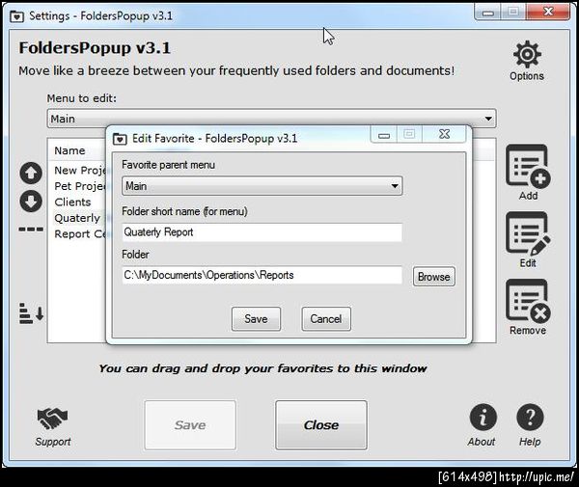Click the Add favorite icon
The image size is (579, 487).
528,166
